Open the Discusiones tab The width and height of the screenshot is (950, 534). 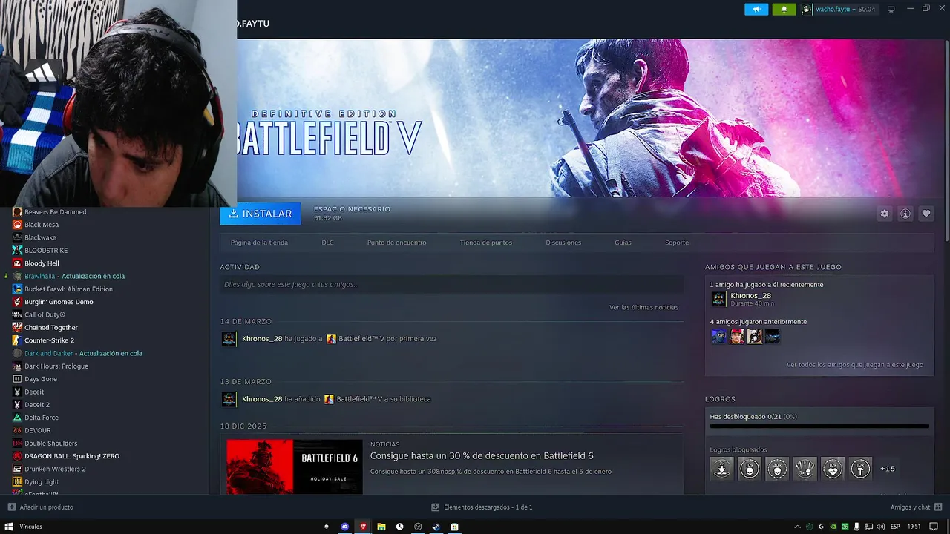point(563,243)
